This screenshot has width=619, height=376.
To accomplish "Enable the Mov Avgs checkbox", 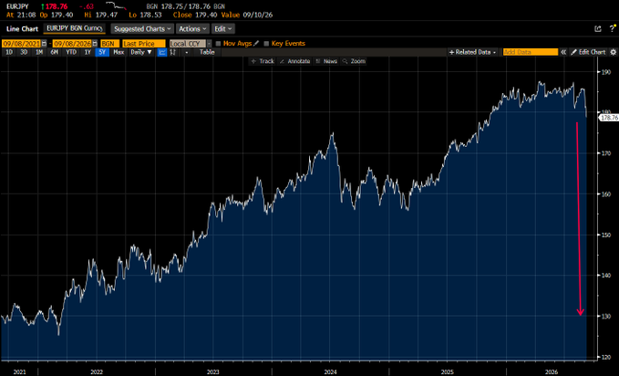I will (x=218, y=44).
